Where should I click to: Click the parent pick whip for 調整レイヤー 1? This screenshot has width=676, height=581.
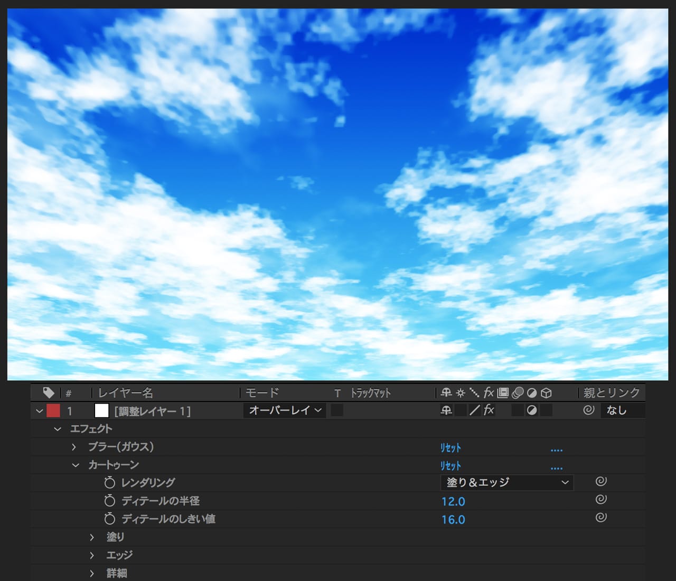pos(588,410)
